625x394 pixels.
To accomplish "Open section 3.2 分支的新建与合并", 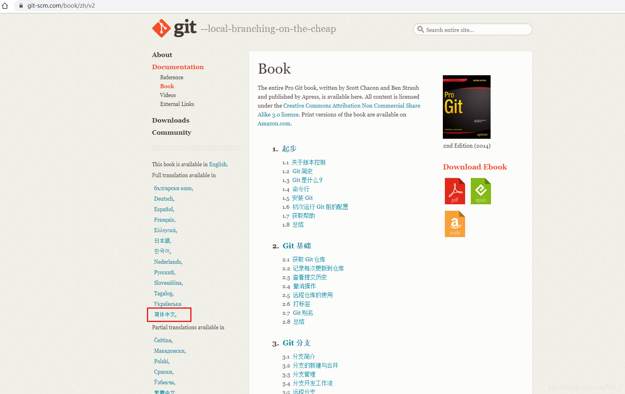I will click(x=315, y=365).
